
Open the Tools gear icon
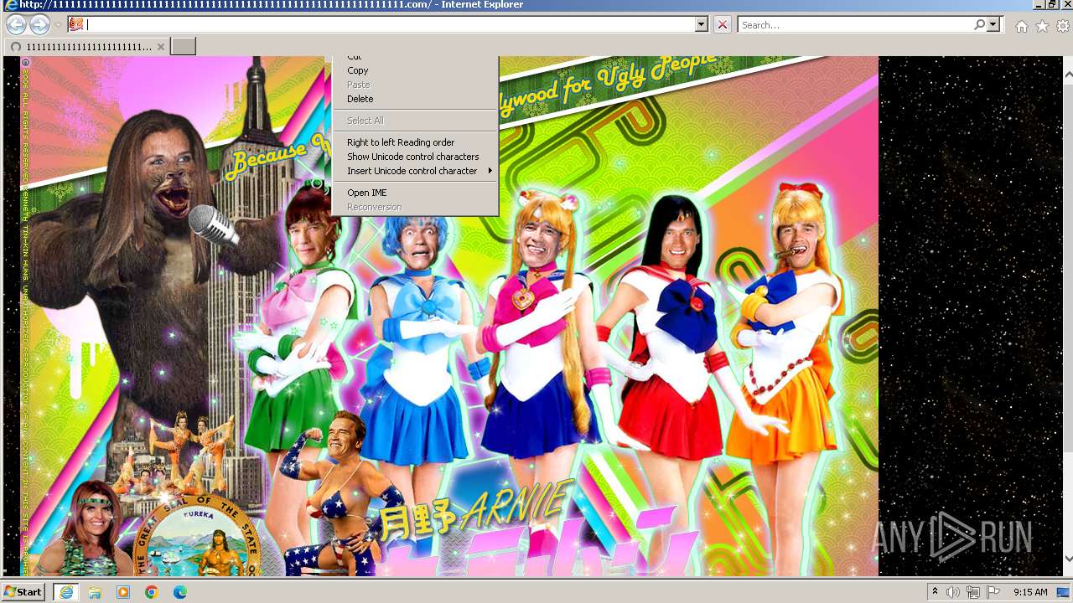point(1062,26)
